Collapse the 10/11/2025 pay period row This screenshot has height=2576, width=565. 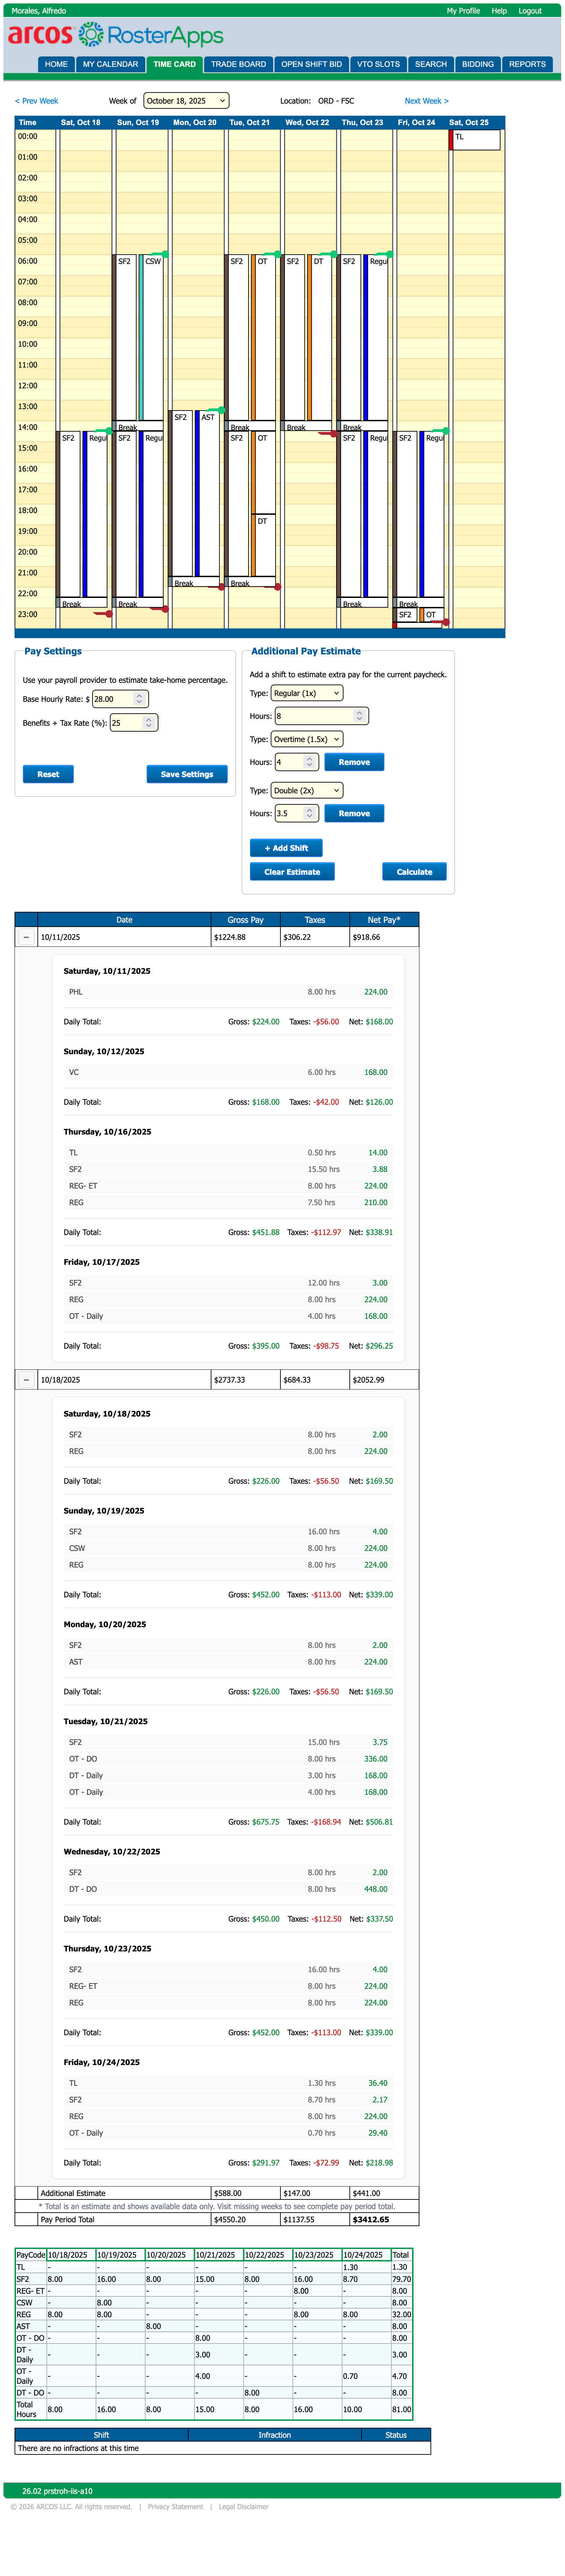point(26,937)
